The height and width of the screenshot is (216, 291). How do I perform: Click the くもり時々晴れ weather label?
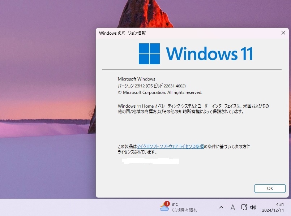pyautogui.click(x=184, y=210)
